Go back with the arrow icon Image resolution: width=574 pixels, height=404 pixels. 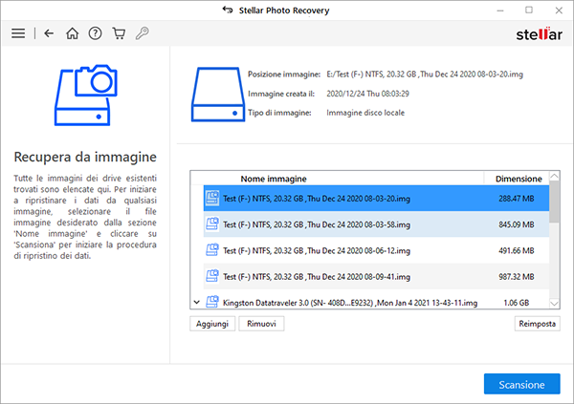pyautogui.click(x=49, y=33)
